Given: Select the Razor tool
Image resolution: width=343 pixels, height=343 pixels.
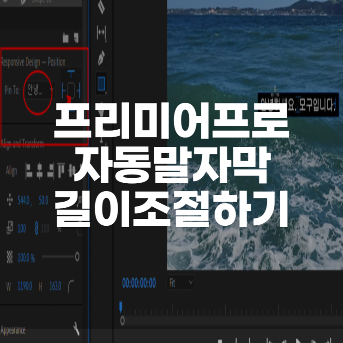Looking at the screenshot, I should point(101,7).
